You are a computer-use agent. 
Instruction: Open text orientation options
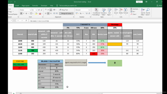55,10
